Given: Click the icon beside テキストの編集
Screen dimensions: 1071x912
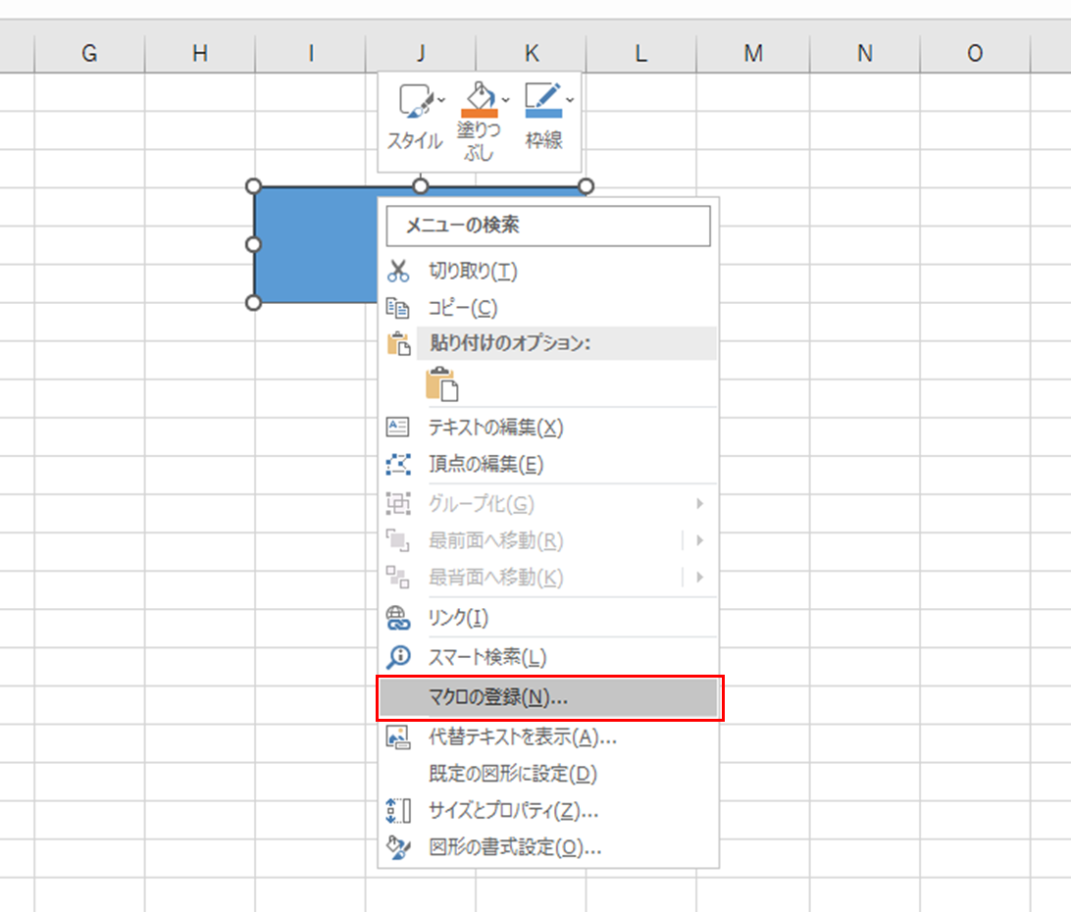Looking at the screenshot, I should click(397, 427).
